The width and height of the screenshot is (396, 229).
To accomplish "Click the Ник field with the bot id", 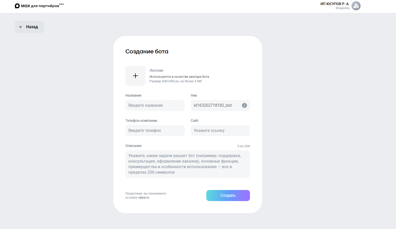I will 215,105.
